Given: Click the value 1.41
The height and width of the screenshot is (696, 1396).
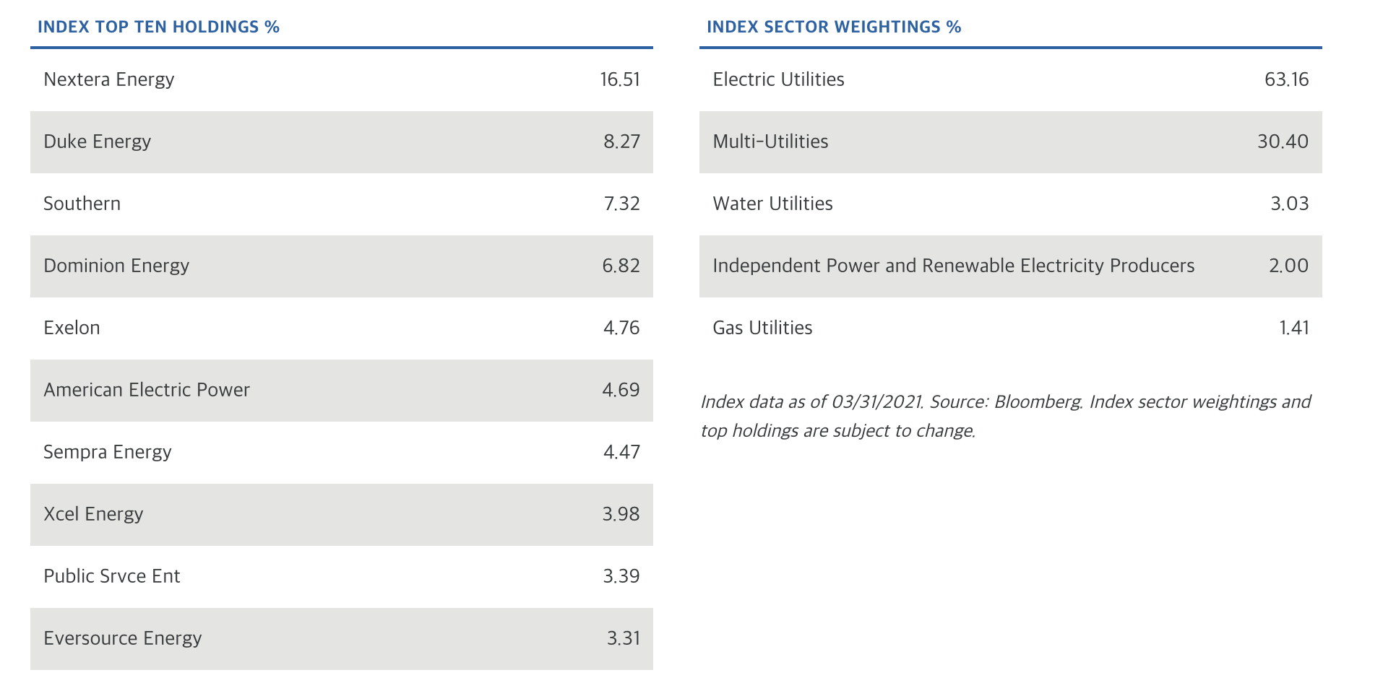Looking at the screenshot, I should click(1294, 328).
